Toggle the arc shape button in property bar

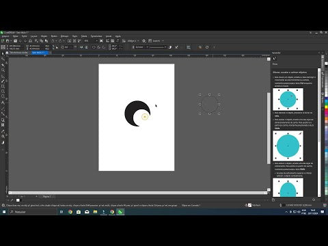[x=104, y=47]
